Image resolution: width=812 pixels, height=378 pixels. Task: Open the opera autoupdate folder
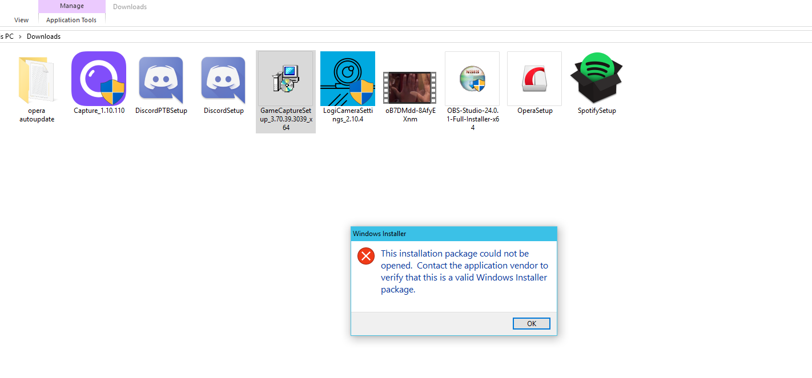(x=37, y=80)
